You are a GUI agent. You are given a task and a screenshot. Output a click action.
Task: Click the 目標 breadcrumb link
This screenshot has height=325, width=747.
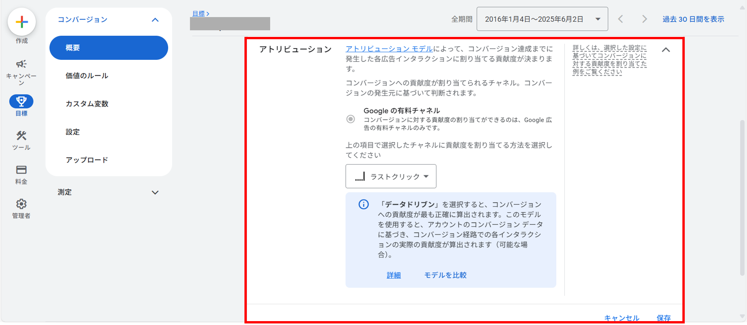coord(199,14)
